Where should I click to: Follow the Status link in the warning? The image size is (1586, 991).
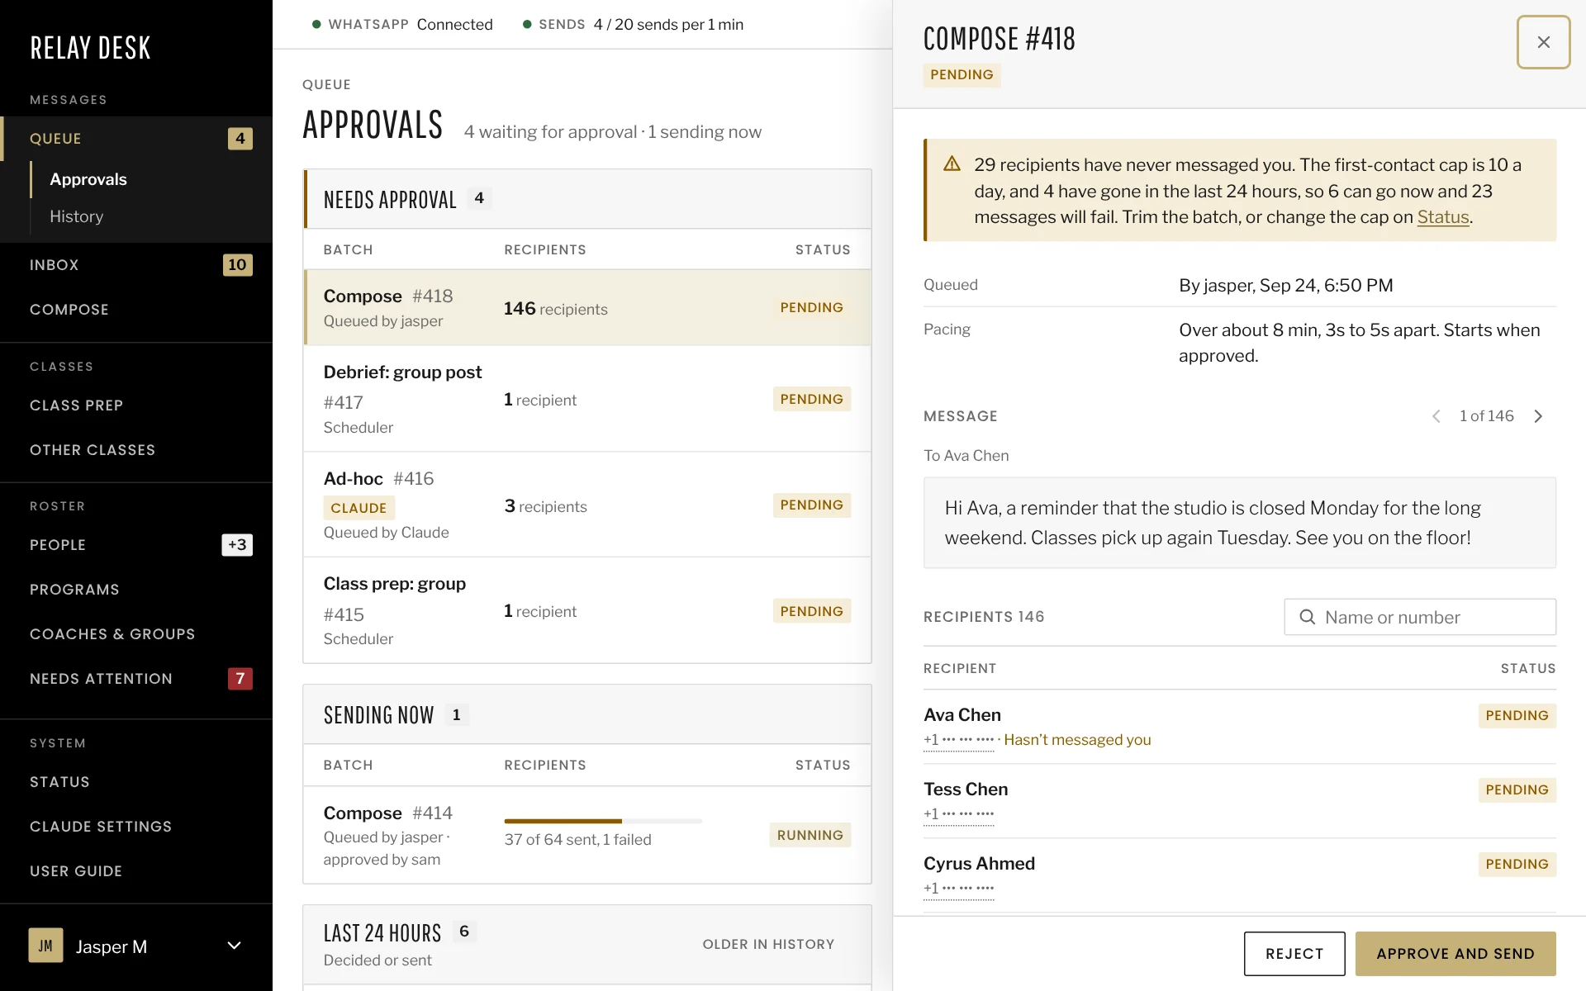tap(1443, 217)
